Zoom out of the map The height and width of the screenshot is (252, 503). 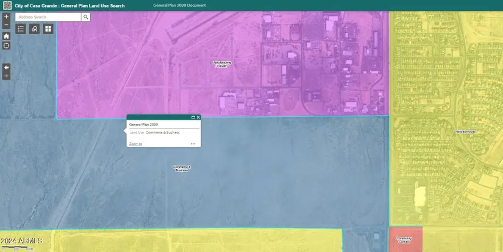(x=6, y=25)
